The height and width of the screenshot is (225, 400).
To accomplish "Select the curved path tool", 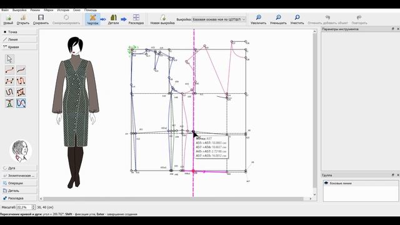I will tap(21, 81).
